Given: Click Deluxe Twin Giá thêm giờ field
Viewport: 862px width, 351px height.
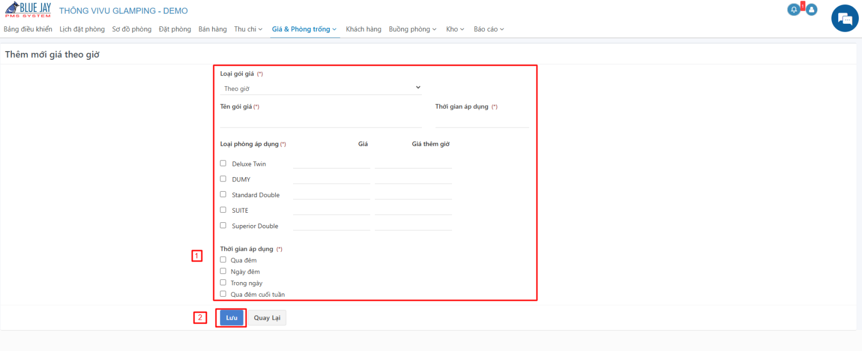Looking at the screenshot, I should [x=413, y=163].
